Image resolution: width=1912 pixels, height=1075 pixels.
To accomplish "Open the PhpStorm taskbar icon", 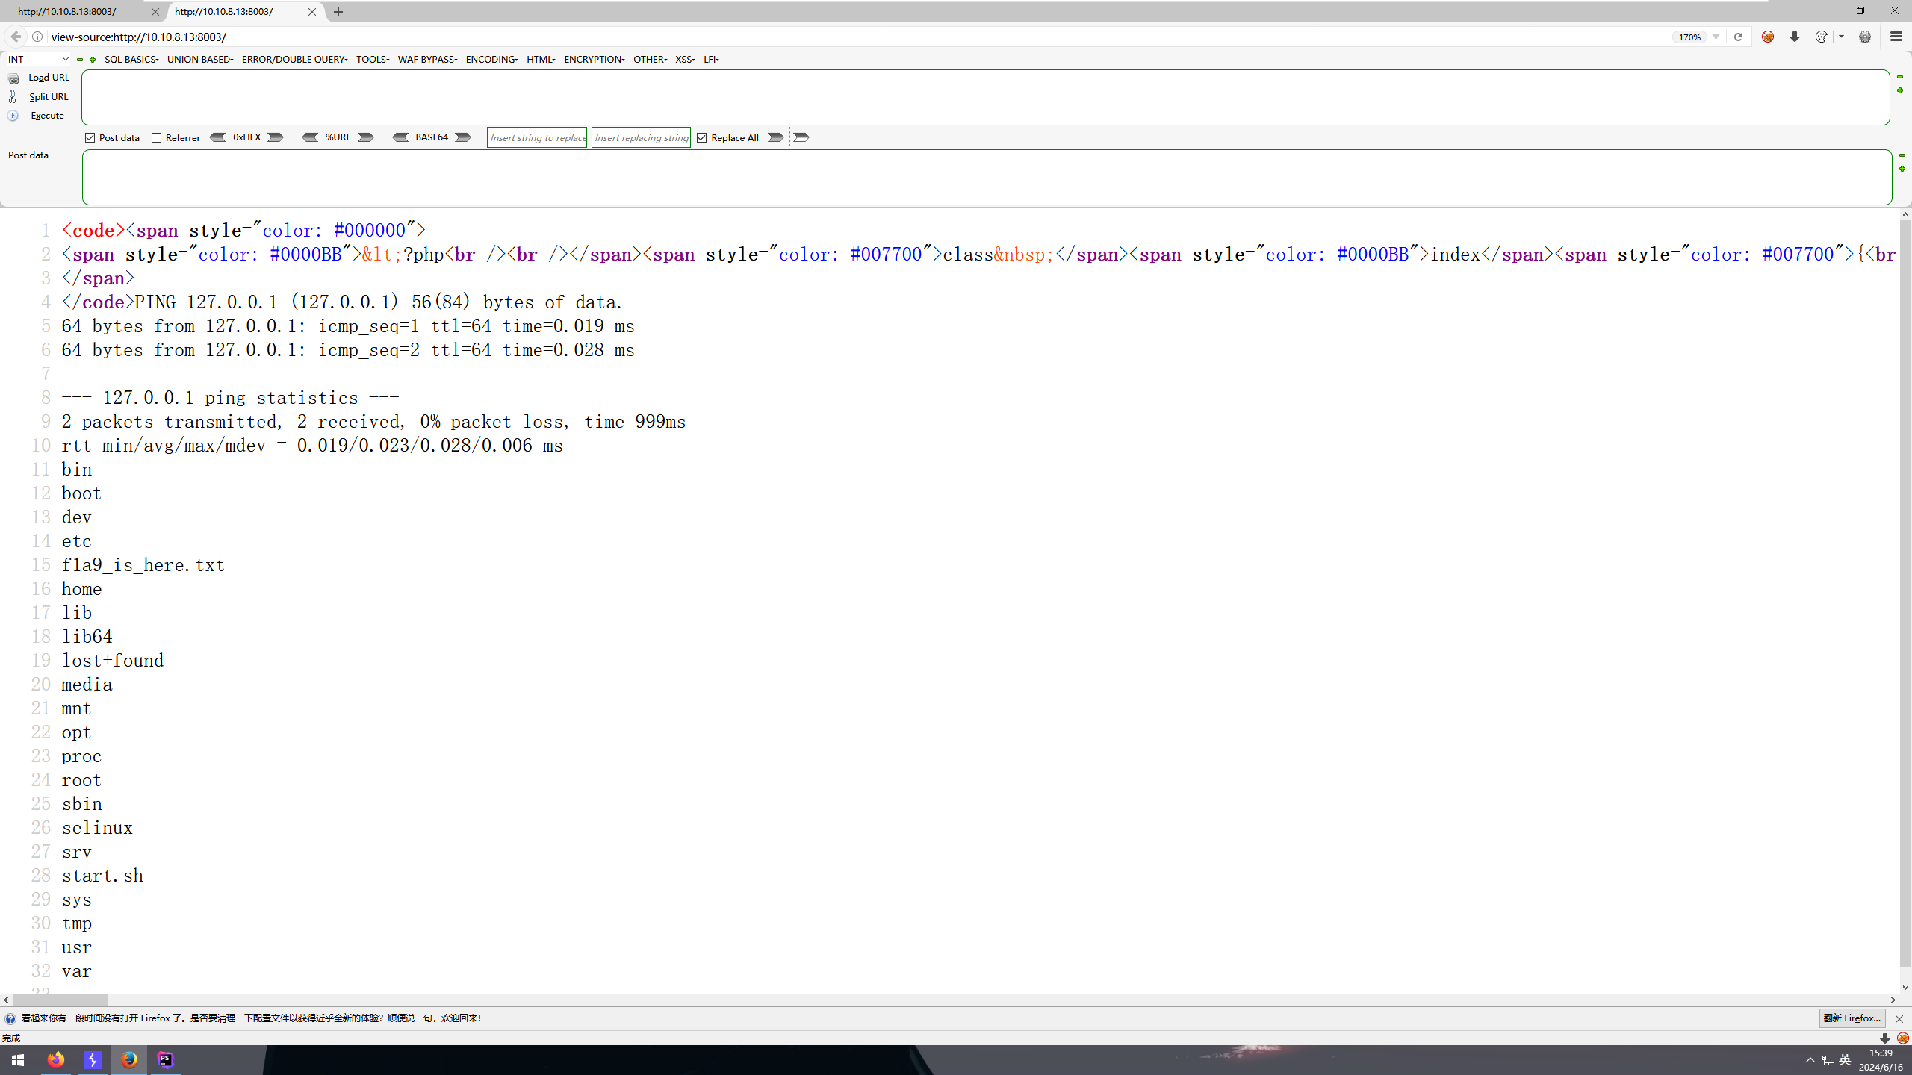I will (x=165, y=1060).
